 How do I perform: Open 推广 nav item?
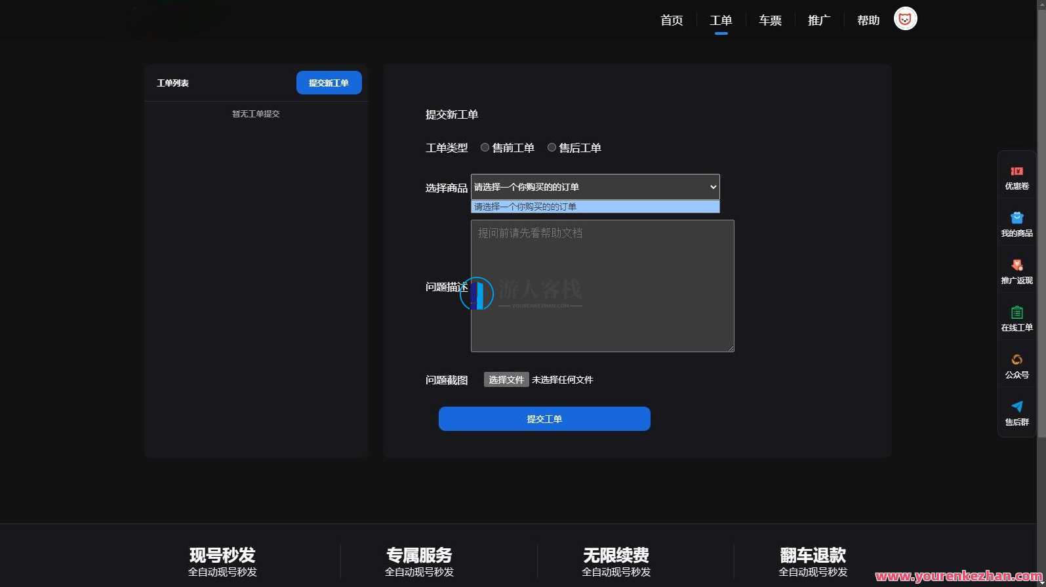[x=819, y=20]
